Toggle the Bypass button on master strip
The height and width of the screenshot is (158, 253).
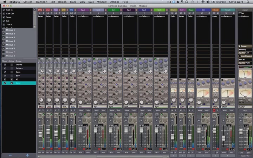[245, 46]
